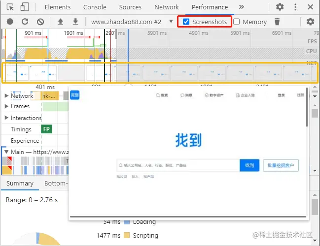
Task: Click the 6901 ms overview time label
Action: [x=282, y=33]
